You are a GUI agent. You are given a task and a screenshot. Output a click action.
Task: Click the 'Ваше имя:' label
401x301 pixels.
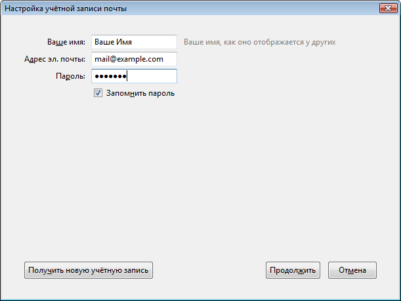pyautogui.click(x=66, y=42)
